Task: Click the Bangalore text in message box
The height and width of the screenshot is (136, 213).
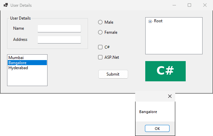Action: tap(148, 112)
